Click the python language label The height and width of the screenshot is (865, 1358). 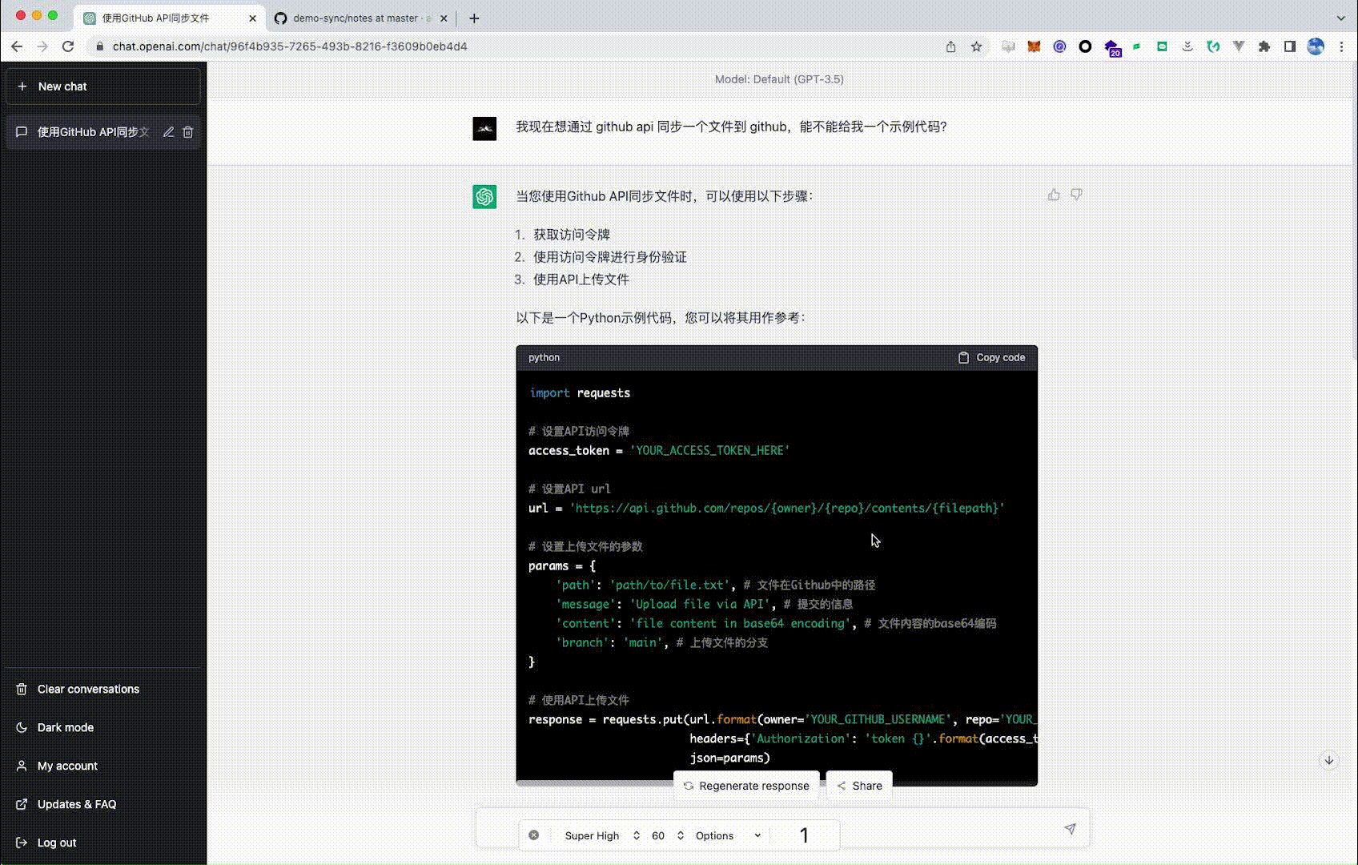(544, 358)
